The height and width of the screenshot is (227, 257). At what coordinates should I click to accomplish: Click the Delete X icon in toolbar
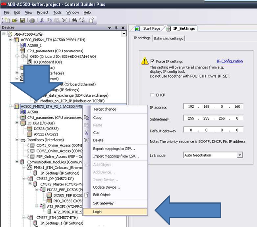(x=64, y=20)
